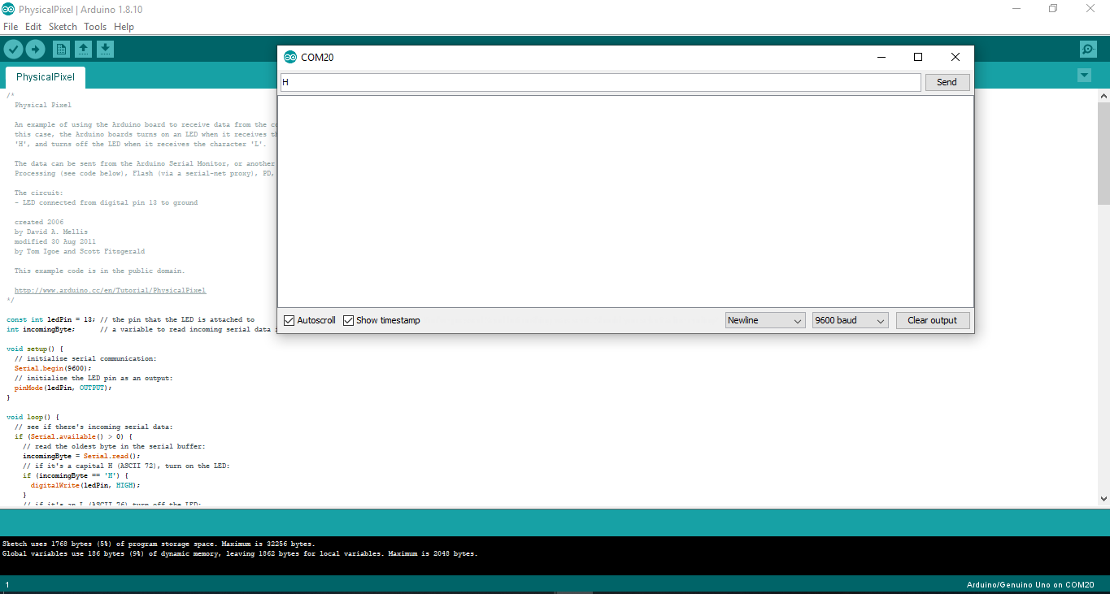
Task: Click 'if (Serial.available() > 0) {' line
Action: tap(73, 436)
